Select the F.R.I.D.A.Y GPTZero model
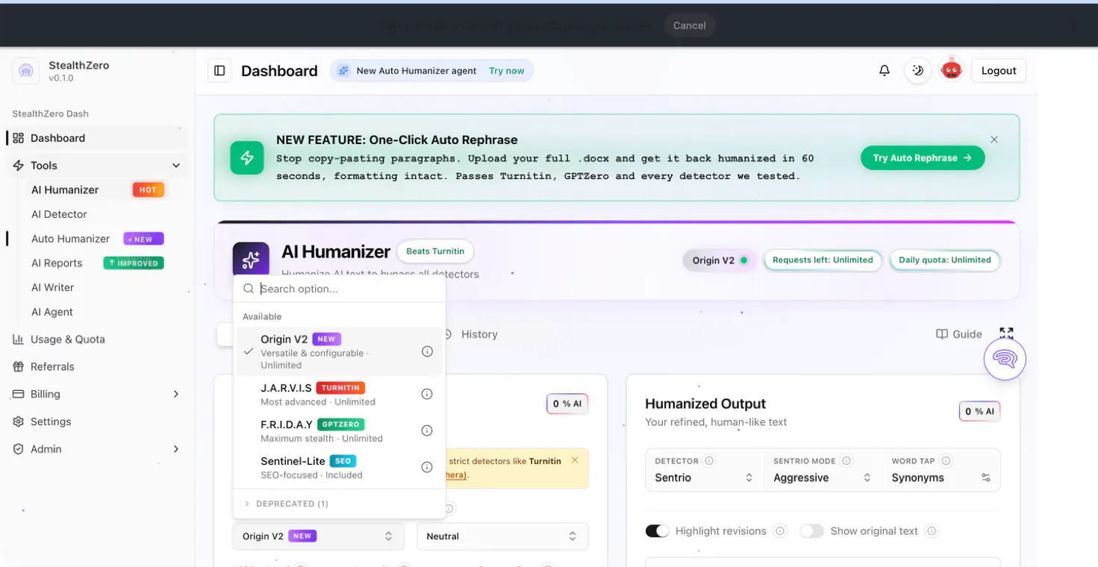 point(340,430)
